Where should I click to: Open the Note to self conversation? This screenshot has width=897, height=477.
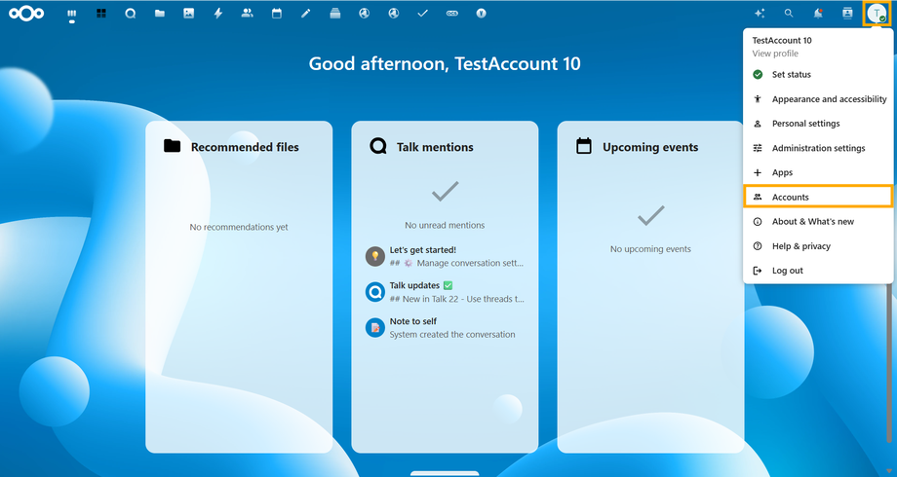point(445,328)
